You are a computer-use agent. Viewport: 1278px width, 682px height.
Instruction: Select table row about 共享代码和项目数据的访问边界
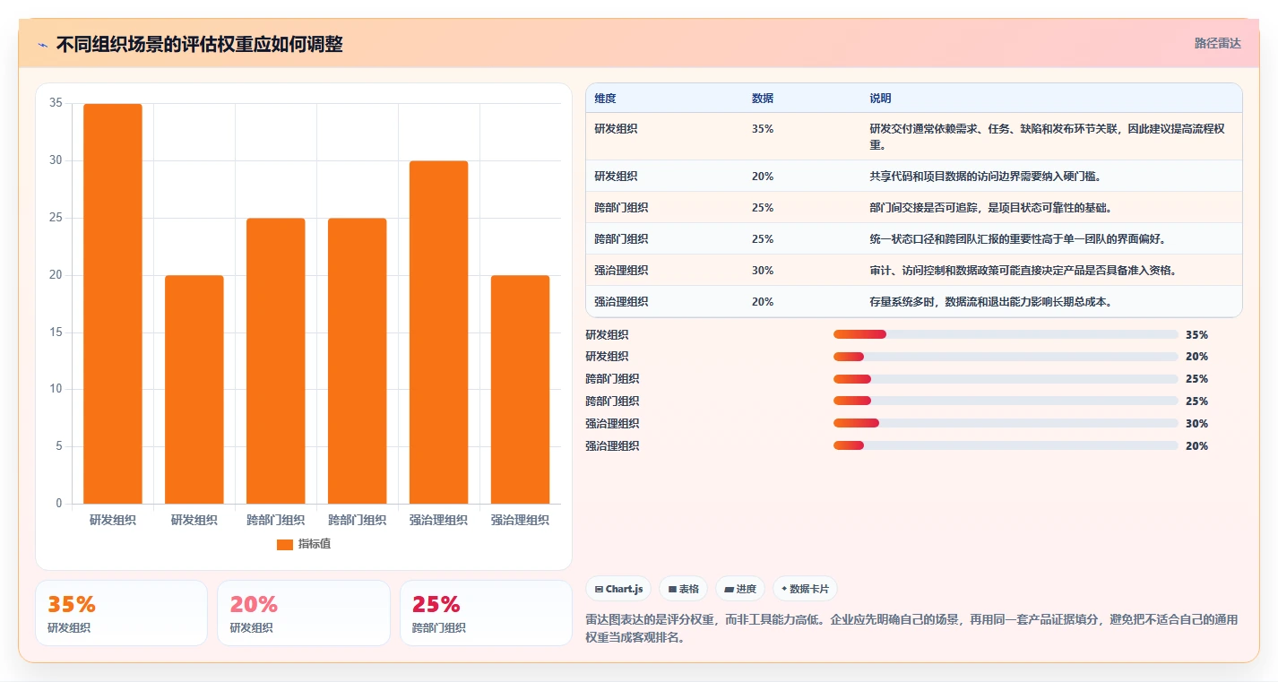pyautogui.click(x=914, y=177)
